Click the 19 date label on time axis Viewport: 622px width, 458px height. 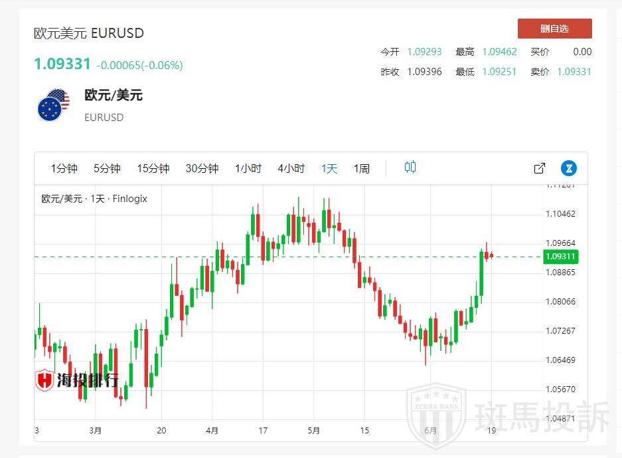(491, 431)
